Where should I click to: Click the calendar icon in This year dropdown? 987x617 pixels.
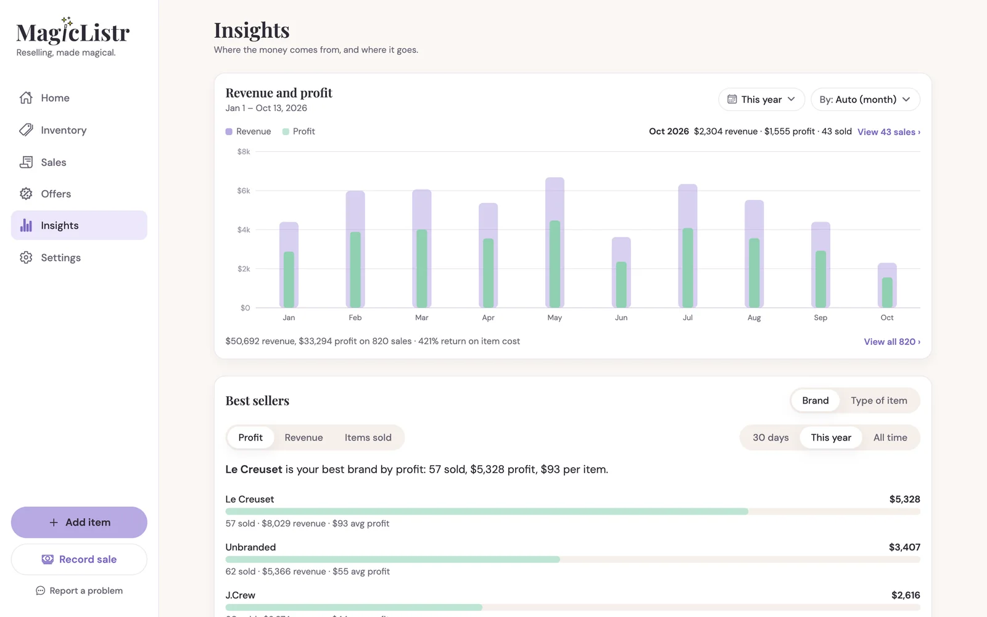732,99
